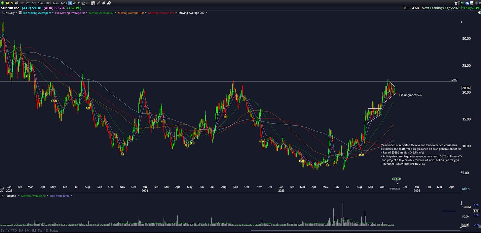Open the blue S dropdown icon
Viewport: 481px width, 233px height.
467,3
